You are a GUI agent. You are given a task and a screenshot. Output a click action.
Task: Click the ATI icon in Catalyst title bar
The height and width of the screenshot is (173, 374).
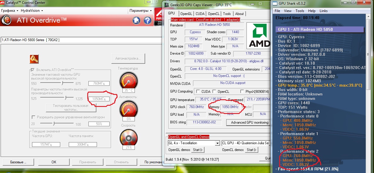click(x=3, y=3)
